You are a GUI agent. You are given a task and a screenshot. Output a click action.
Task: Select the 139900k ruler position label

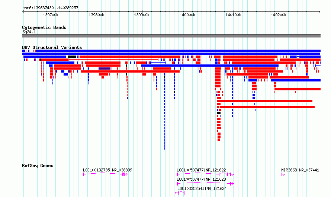(142, 15)
